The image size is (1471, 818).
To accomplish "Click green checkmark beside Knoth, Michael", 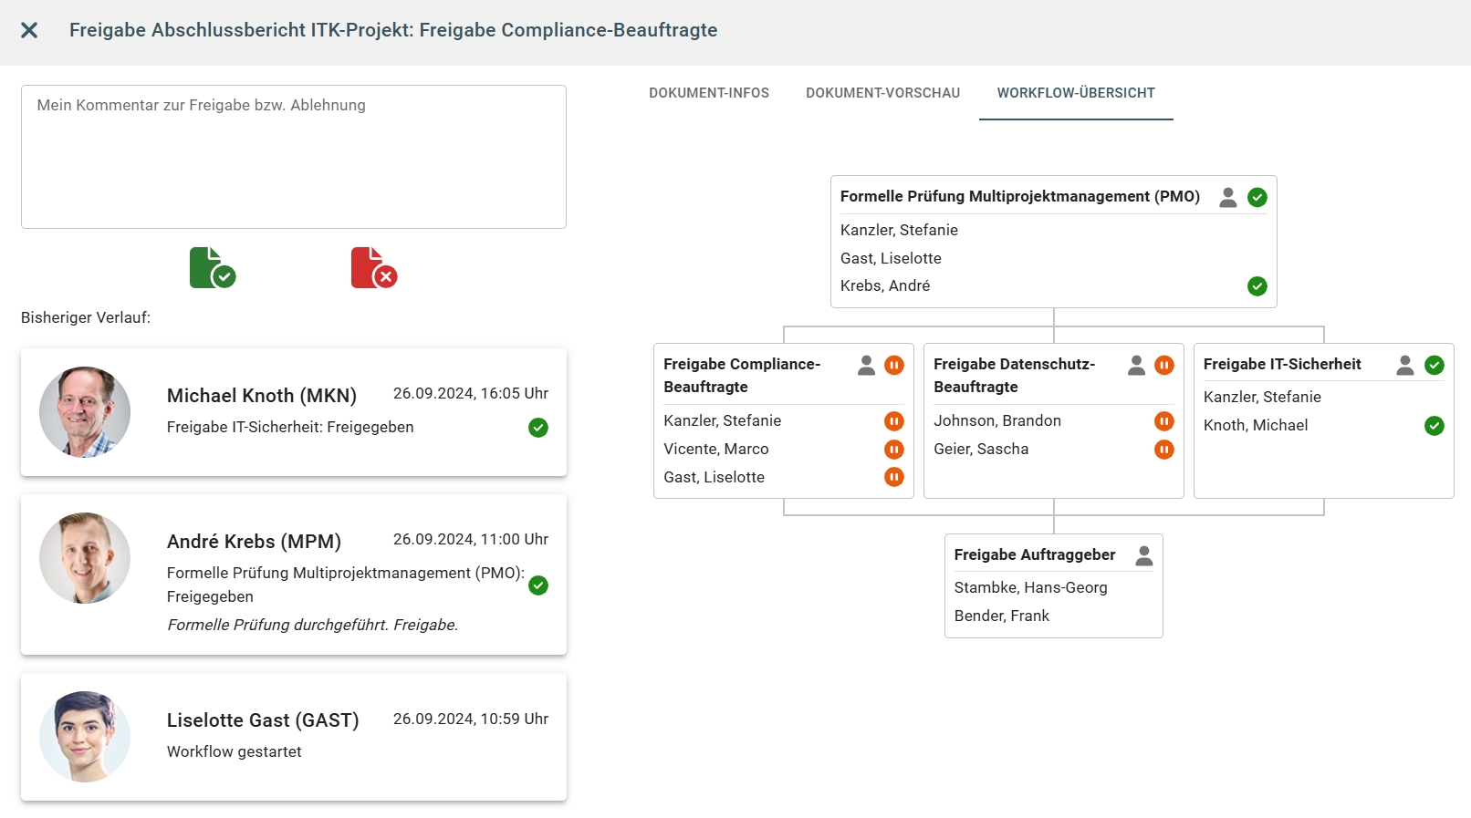I will coord(1434,426).
